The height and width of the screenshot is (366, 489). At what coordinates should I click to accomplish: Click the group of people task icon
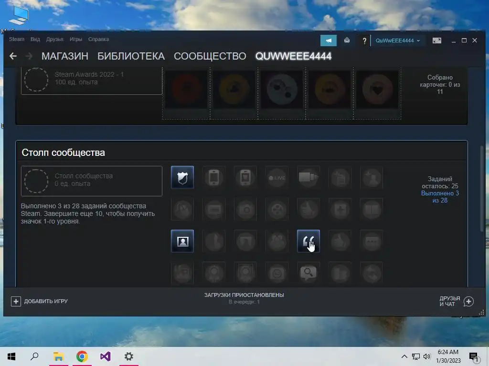[x=277, y=241]
